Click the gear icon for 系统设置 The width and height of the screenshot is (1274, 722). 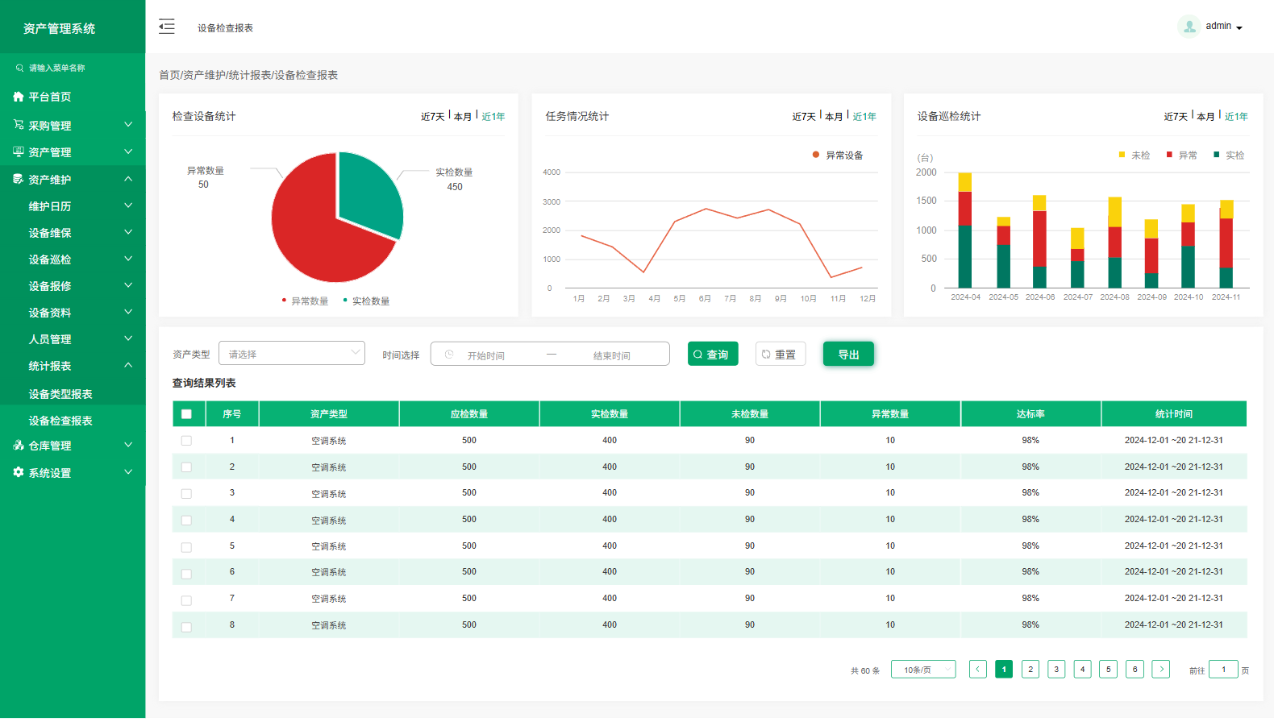point(19,473)
